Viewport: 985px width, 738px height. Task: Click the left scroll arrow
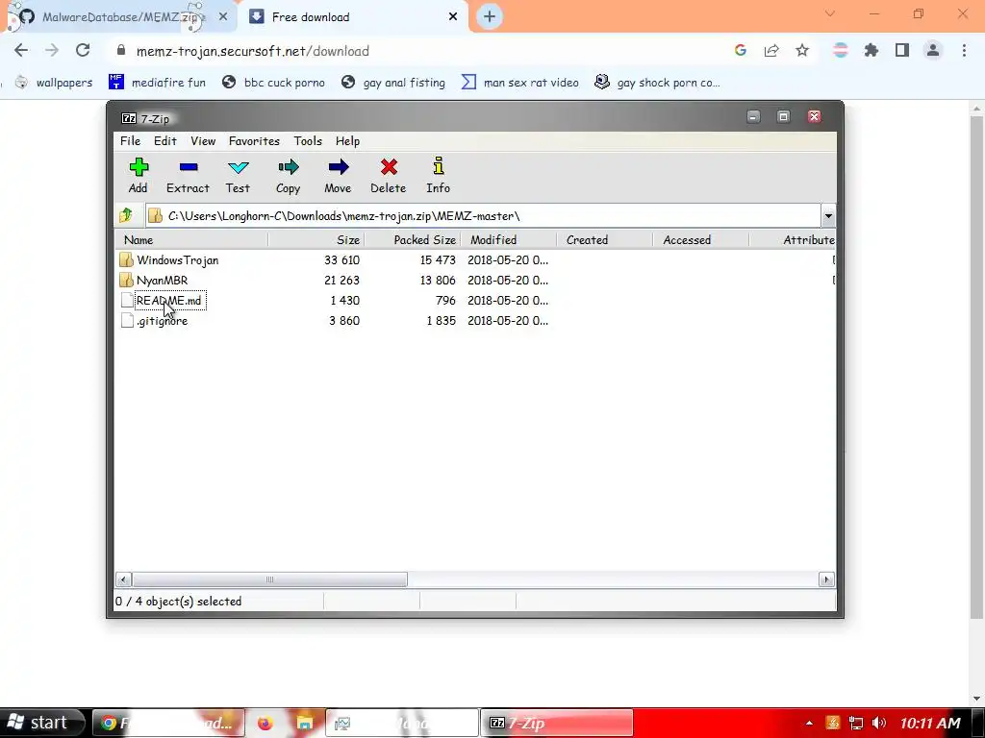pyautogui.click(x=124, y=579)
